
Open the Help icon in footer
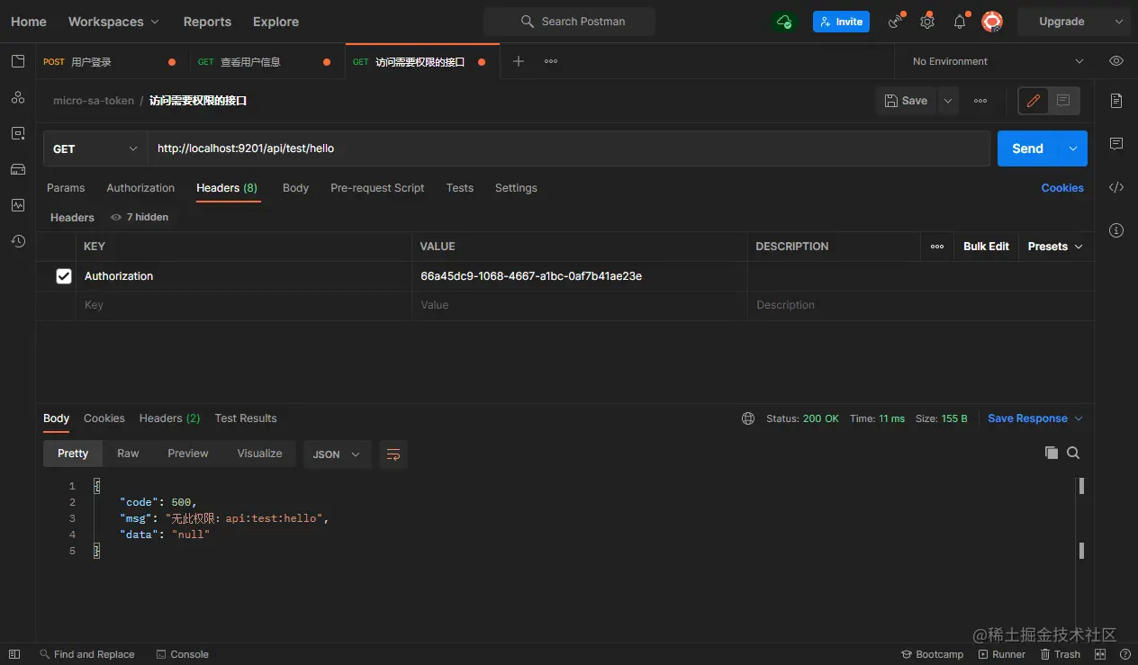tap(1124, 654)
